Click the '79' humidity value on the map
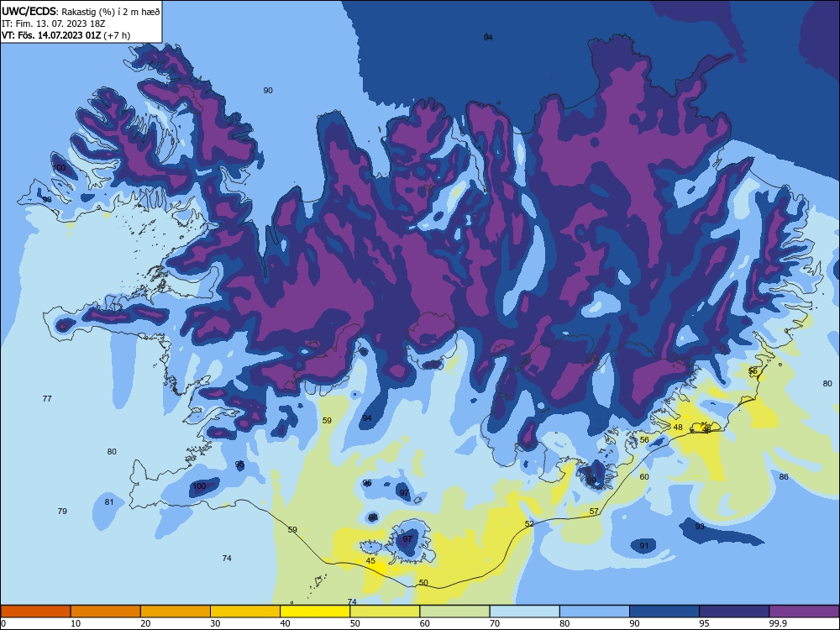Screen dimensions: 840x630 (62, 511)
